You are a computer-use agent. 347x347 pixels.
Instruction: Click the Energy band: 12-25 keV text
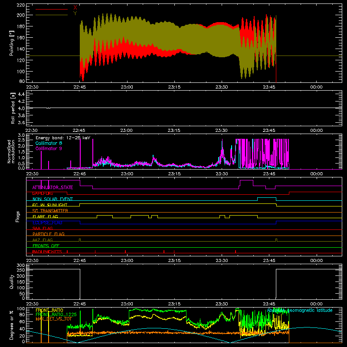pyautogui.click(x=63, y=138)
